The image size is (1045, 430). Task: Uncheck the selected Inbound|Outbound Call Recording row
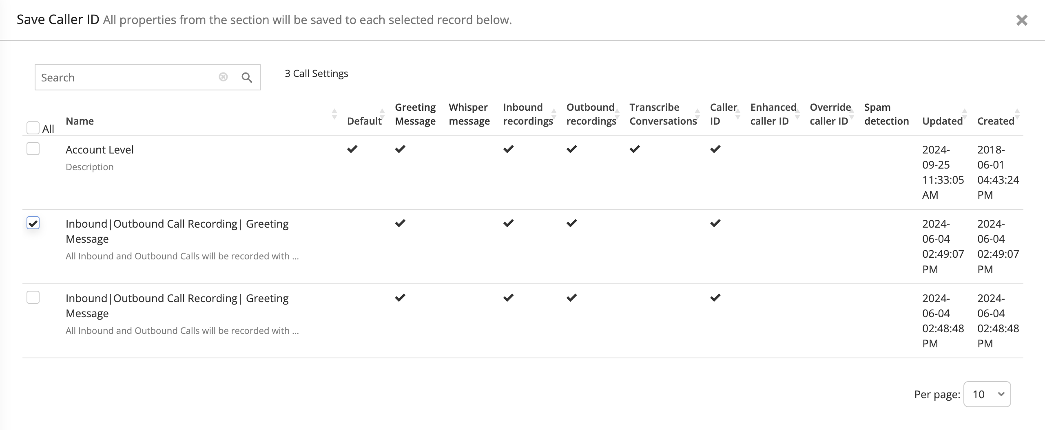tap(33, 223)
